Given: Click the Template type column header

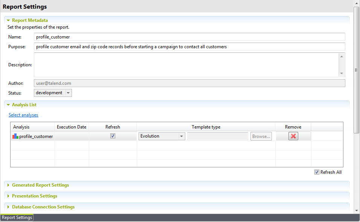Looking at the screenshot, I should [x=206, y=127].
